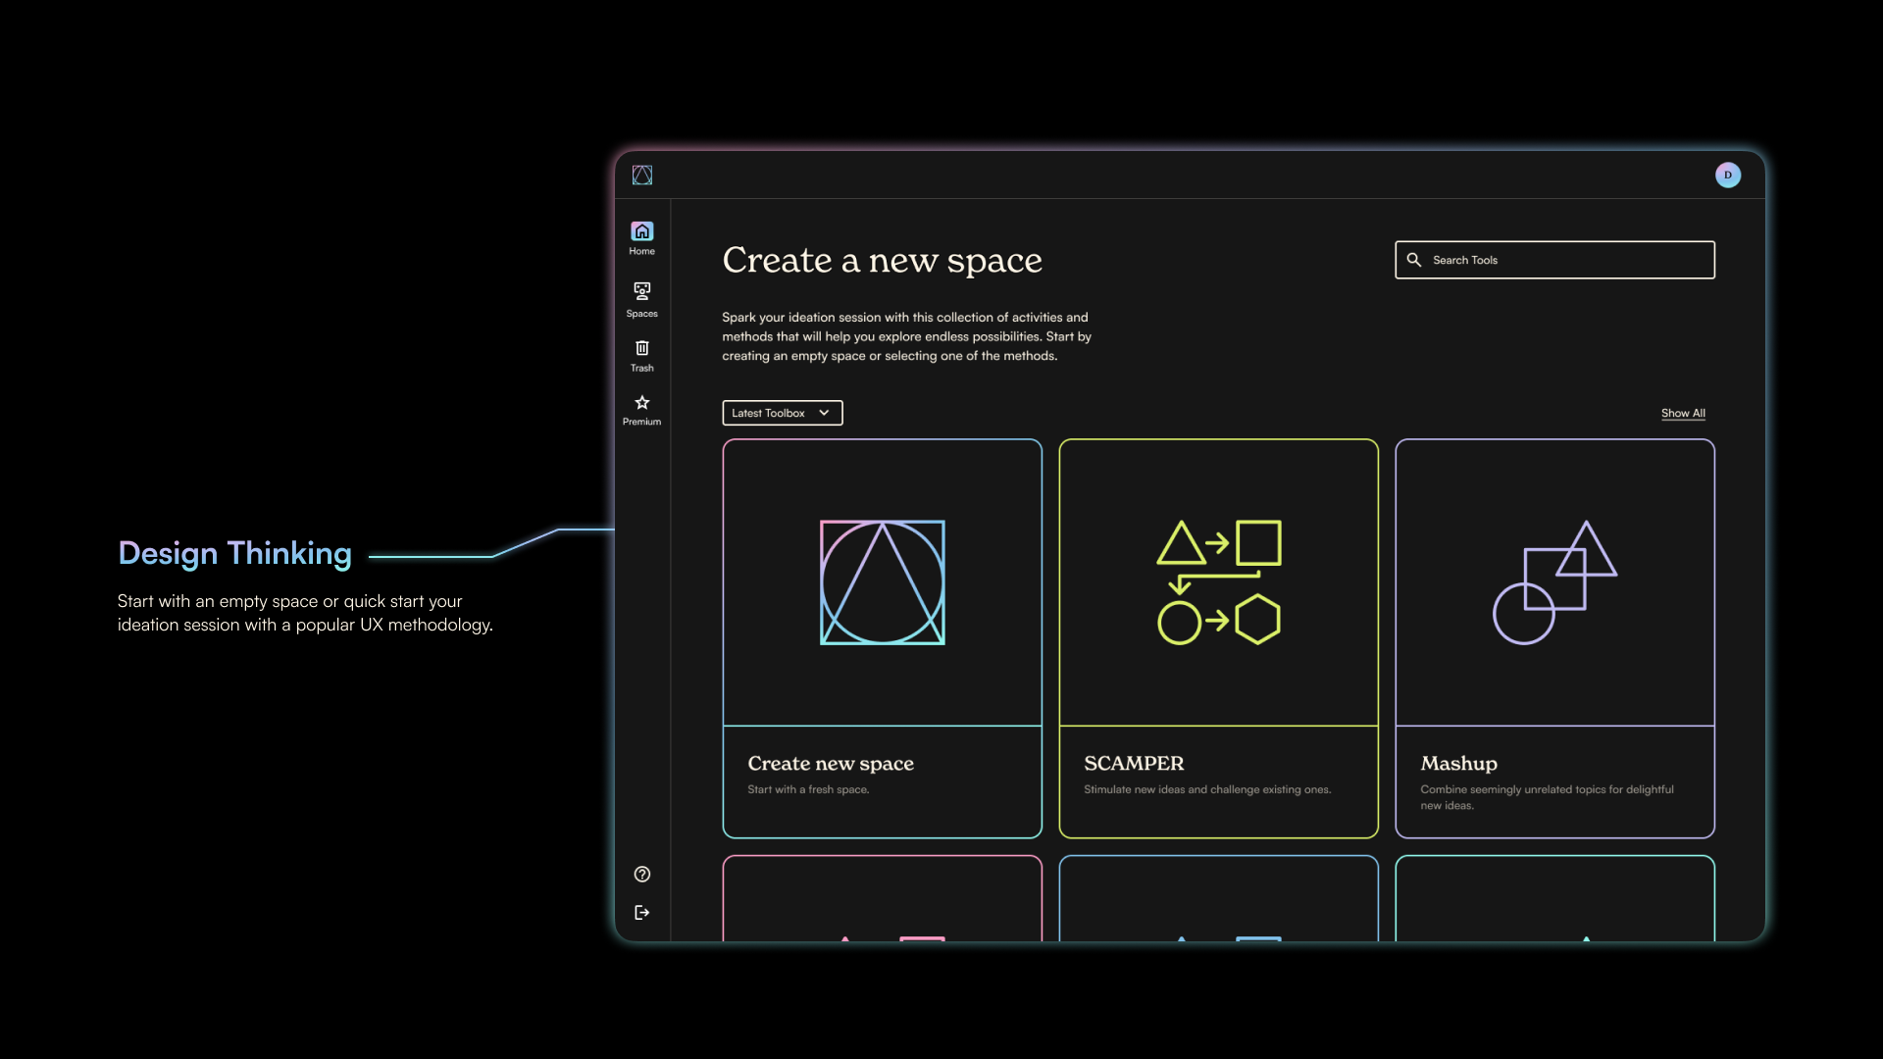Click the search magnifier icon
This screenshot has height=1059, width=1883.
[1414, 260]
